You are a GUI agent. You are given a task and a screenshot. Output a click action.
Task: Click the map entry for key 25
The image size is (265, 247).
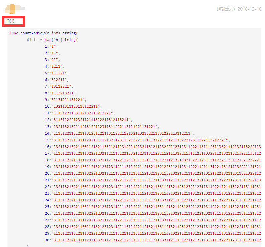[153, 207]
